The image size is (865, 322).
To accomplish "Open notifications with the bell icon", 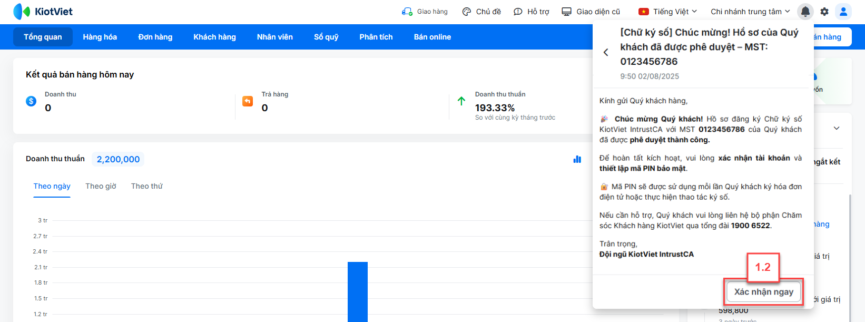I will [x=805, y=12].
